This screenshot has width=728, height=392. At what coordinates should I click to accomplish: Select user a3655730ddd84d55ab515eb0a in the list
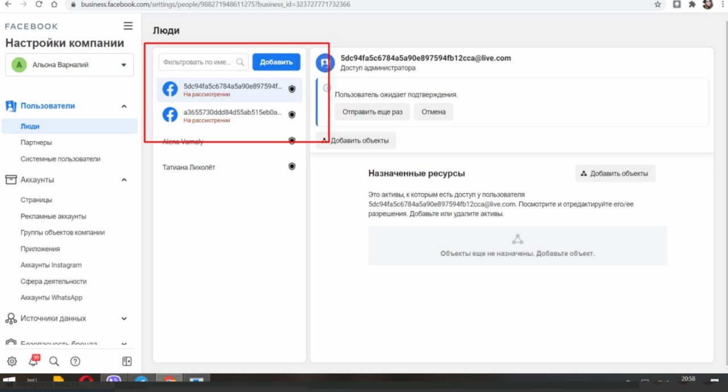230,115
